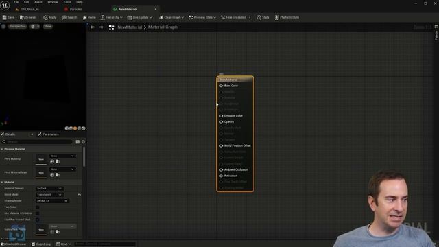This screenshot has width=439, height=247.
Task: Click the Home toolbar icon
Action: [x=84, y=17]
